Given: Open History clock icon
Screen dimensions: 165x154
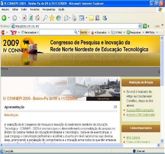Looking at the screenshot, I should point(58,18).
